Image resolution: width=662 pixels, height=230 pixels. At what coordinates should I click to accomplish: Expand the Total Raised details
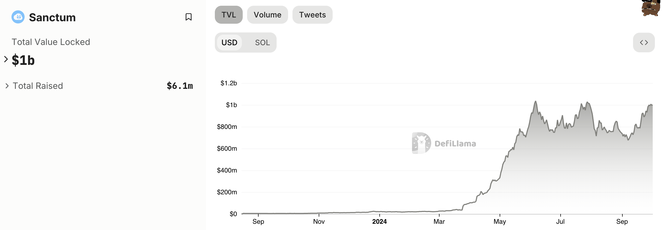pyautogui.click(x=7, y=86)
